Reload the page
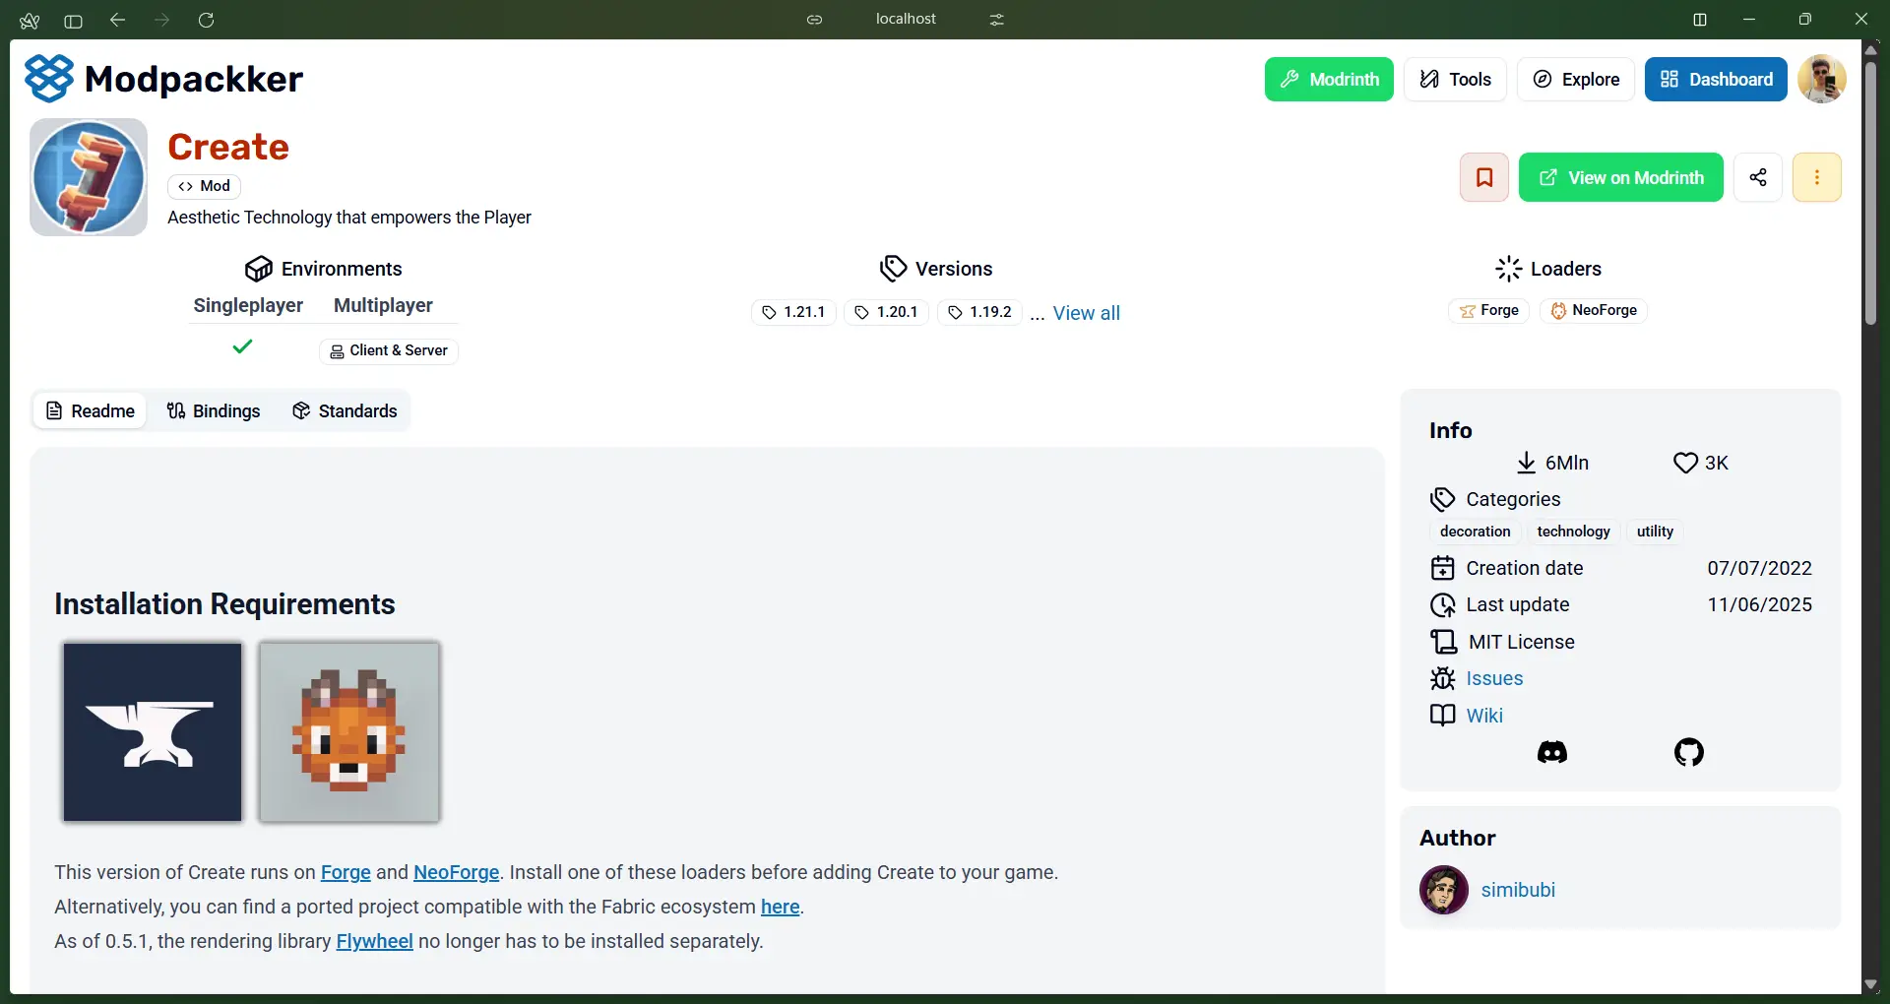 tap(206, 20)
